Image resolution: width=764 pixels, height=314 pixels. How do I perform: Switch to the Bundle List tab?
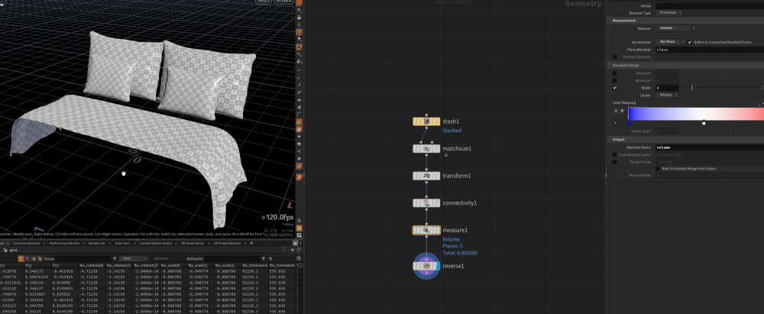[x=98, y=243]
